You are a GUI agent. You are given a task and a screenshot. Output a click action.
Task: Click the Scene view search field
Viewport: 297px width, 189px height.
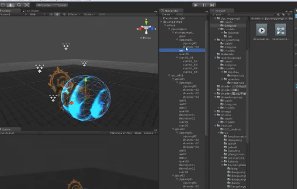(x=127, y=15)
